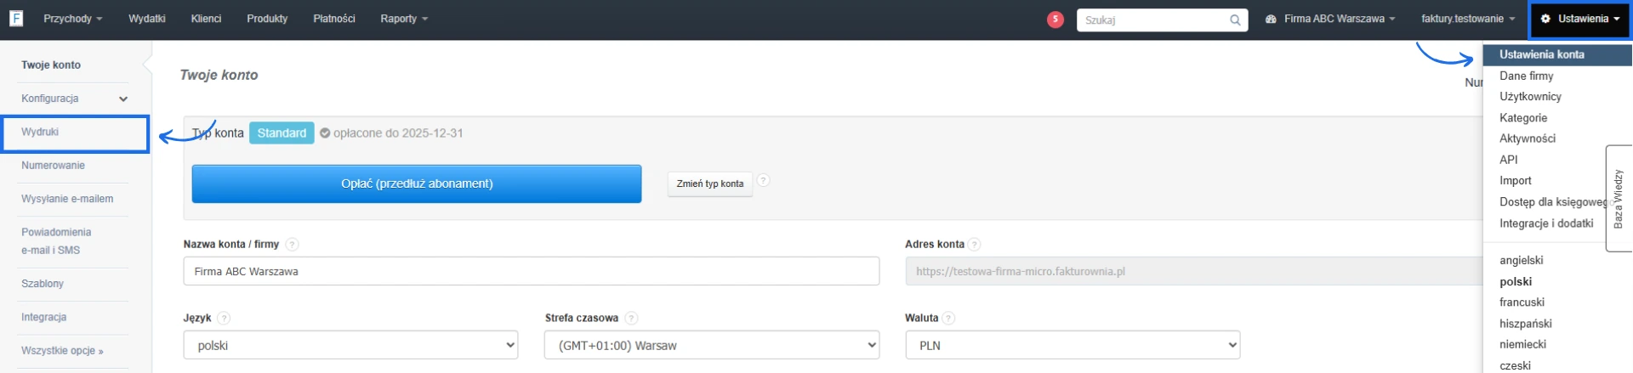Open Wszystkie opcje » in sidebar
This screenshot has width=1633, height=373.
tap(62, 351)
